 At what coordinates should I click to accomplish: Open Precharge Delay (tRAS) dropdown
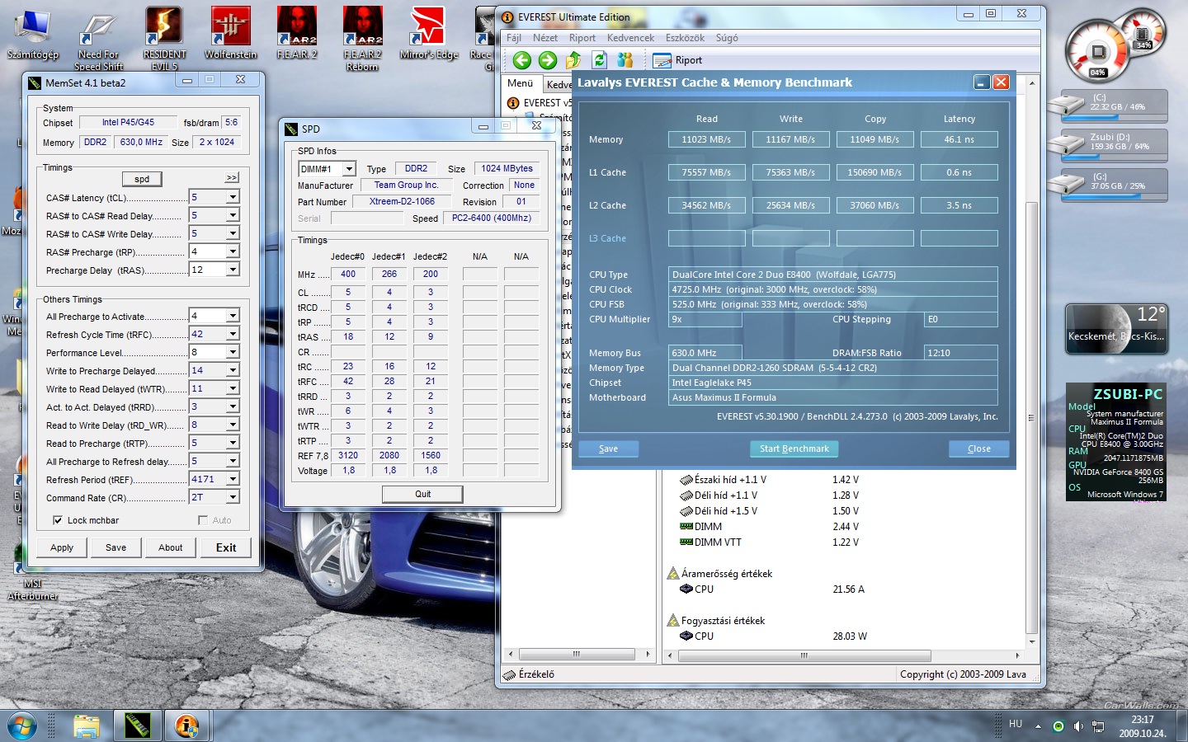click(x=233, y=270)
